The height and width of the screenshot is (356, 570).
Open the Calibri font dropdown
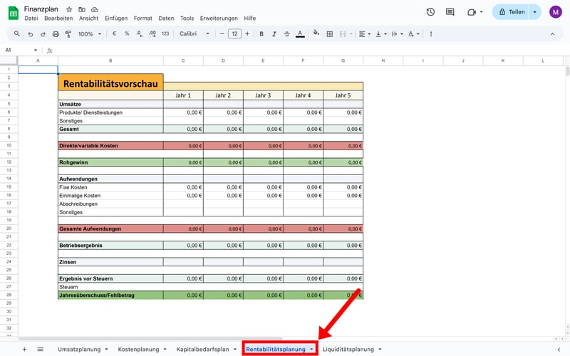pos(195,33)
